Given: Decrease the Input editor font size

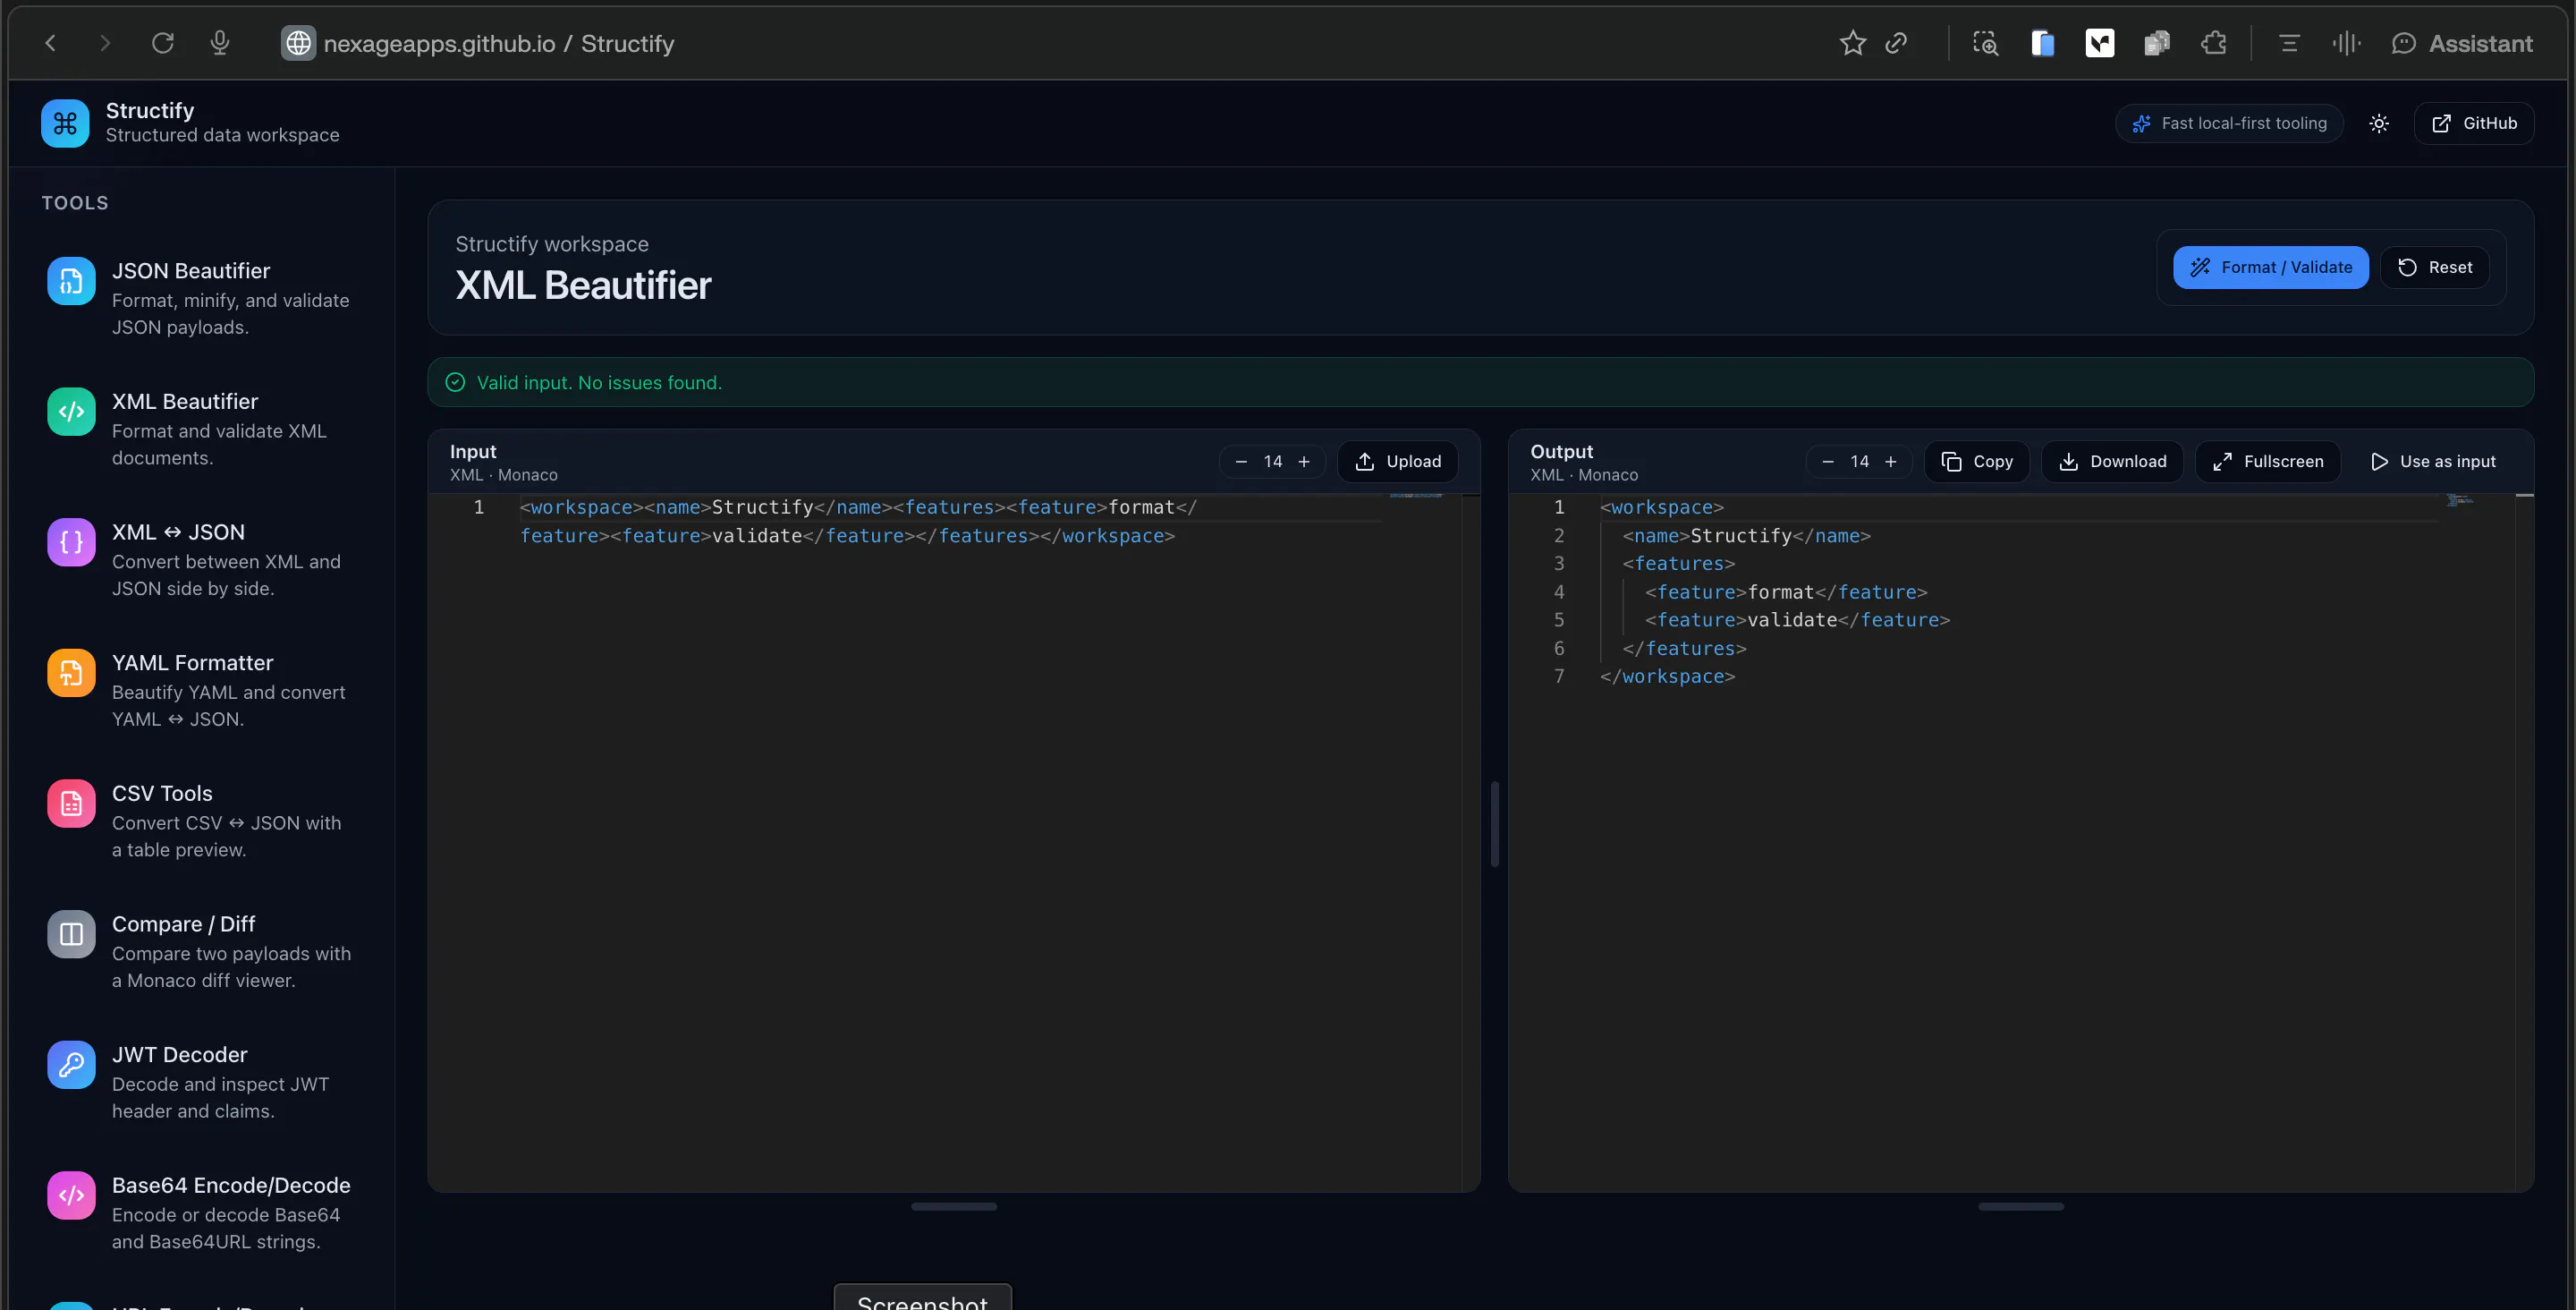Looking at the screenshot, I should click(x=1241, y=462).
